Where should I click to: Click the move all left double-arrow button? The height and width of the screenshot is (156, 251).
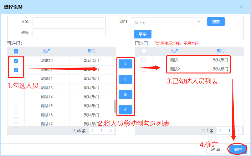pyautogui.click(x=125, y=110)
